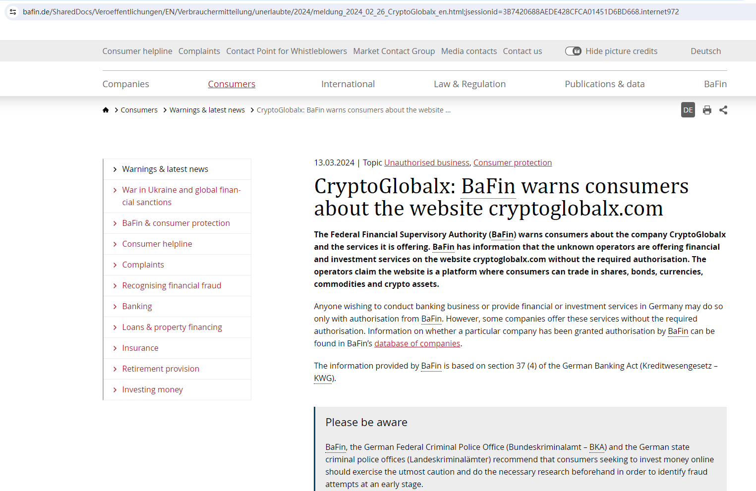Image resolution: width=756 pixels, height=491 pixels.
Task: Toggle the Hide picture credits switch
Action: pos(573,51)
